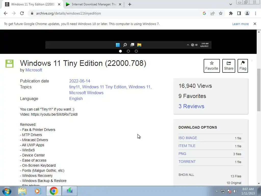Switch to Internet Download Manager tab
The width and height of the screenshot is (261, 196).
point(94,4)
